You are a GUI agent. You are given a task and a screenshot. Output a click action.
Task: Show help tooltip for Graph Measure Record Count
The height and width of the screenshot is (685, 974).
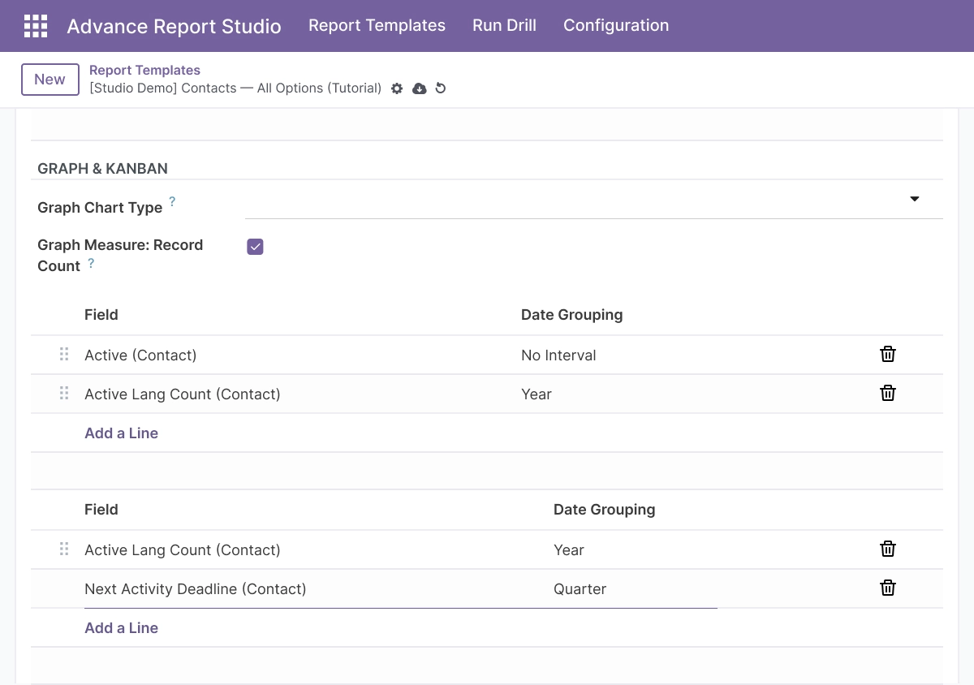(x=91, y=263)
